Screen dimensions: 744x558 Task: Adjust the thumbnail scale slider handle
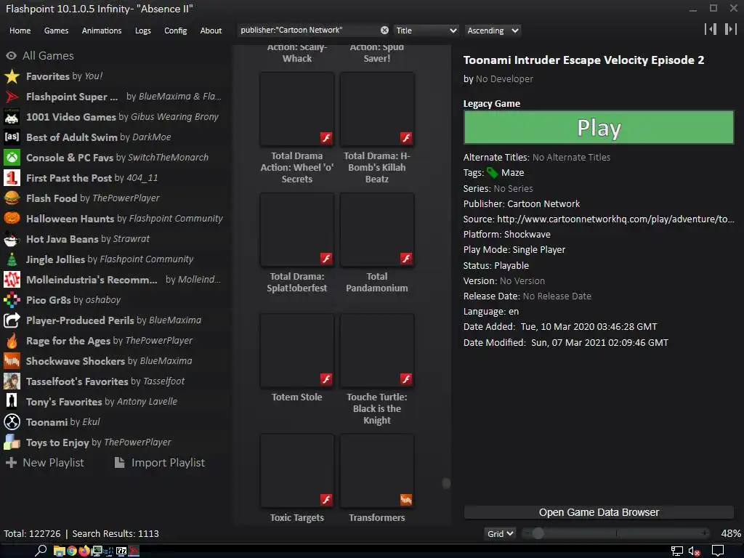pyautogui.click(x=538, y=533)
